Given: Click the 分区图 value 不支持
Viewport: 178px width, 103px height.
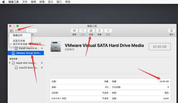Looking at the screenshot, I should pyautogui.click(x=105, y=93).
